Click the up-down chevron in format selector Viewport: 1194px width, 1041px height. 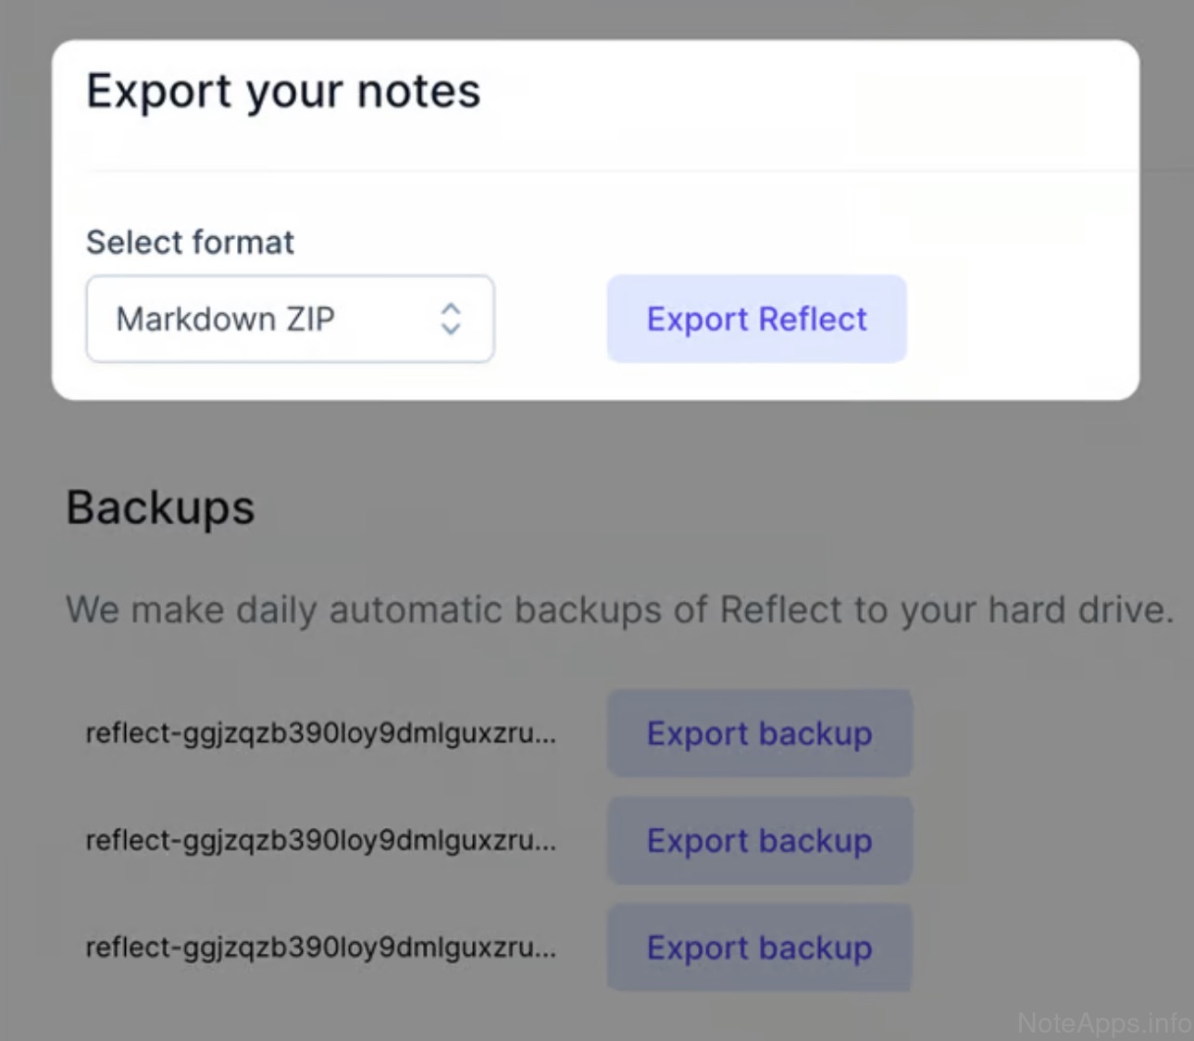[x=451, y=319]
